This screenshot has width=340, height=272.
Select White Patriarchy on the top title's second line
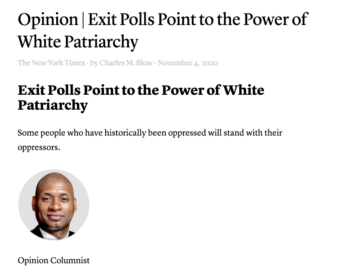point(78,42)
